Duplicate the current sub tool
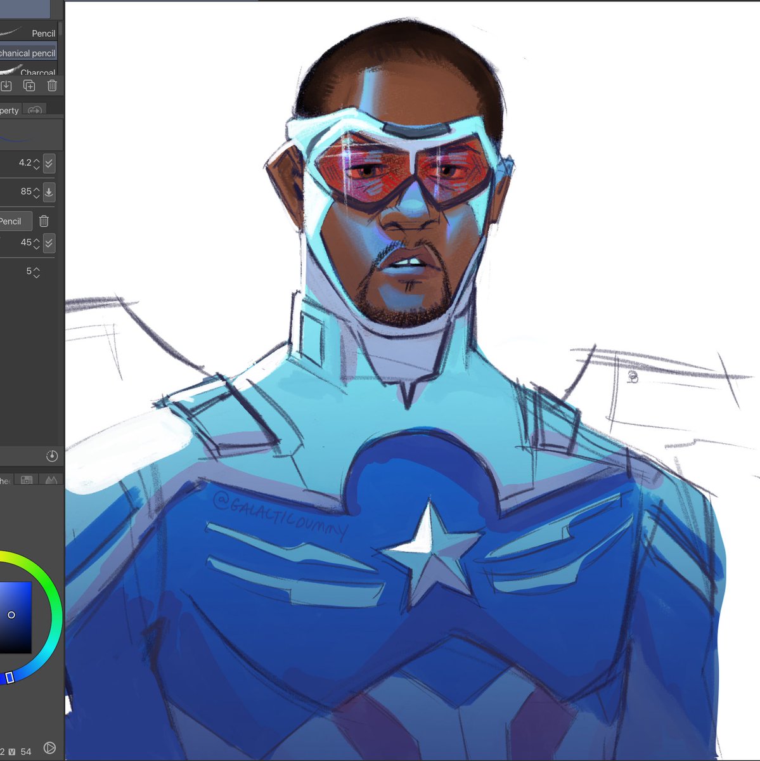The width and height of the screenshot is (760, 761). coord(29,85)
